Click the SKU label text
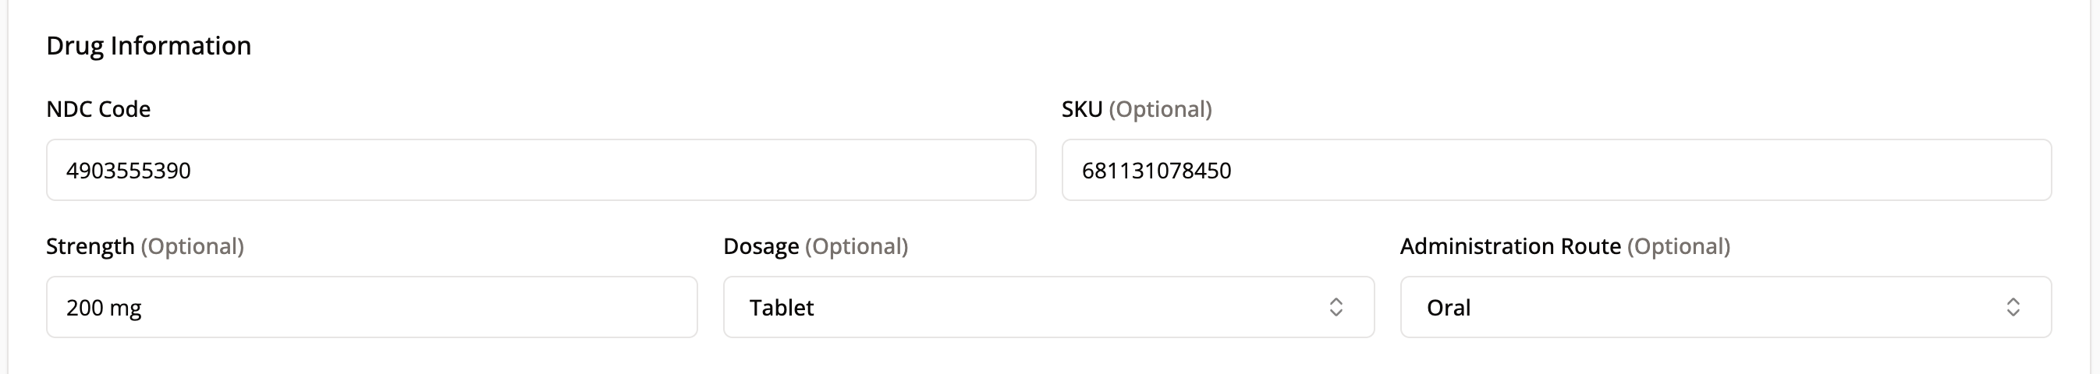The width and height of the screenshot is (2100, 374). click(x=1082, y=109)
